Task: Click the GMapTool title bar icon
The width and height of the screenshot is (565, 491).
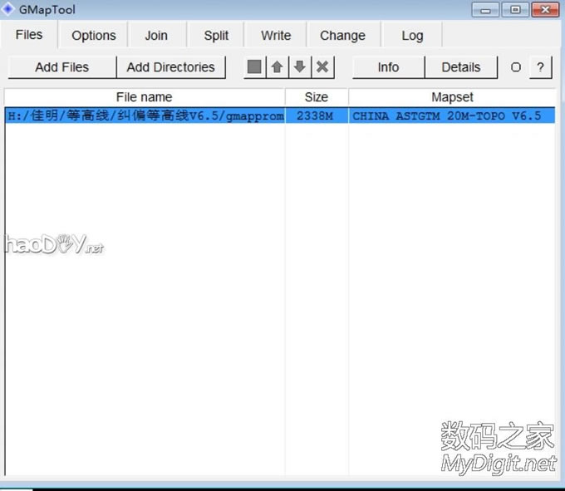Action: pyautogui.click(x=9, y=10)
